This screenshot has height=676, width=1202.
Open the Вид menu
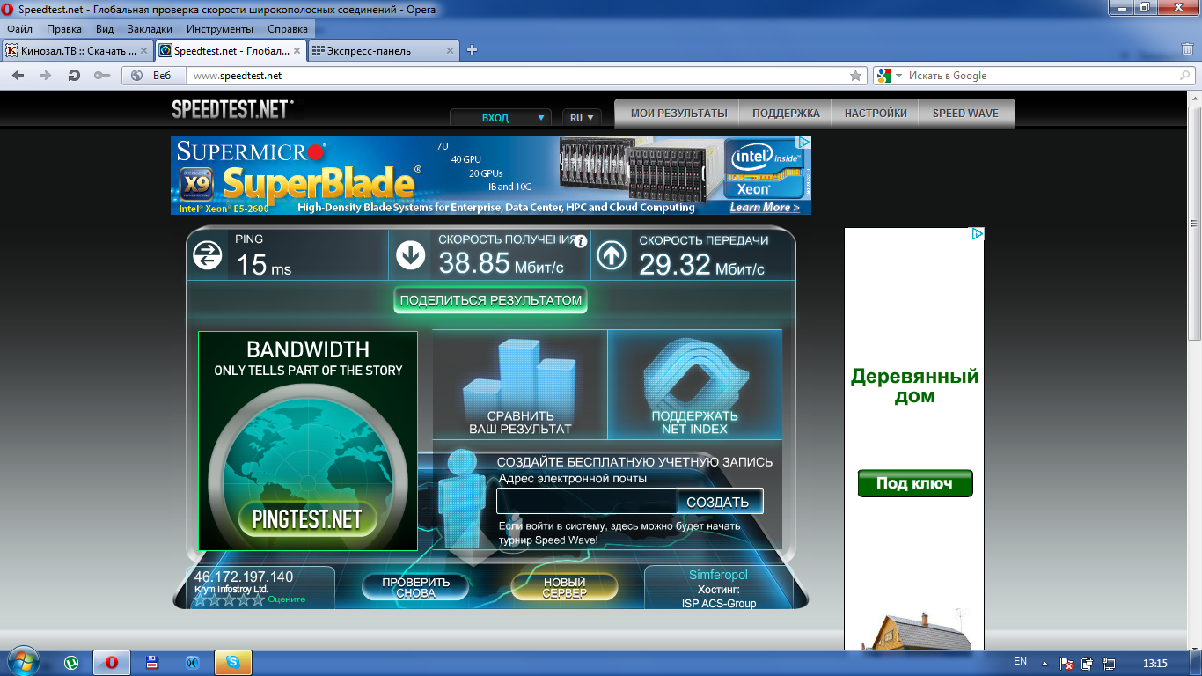click(x=105, y=29)
